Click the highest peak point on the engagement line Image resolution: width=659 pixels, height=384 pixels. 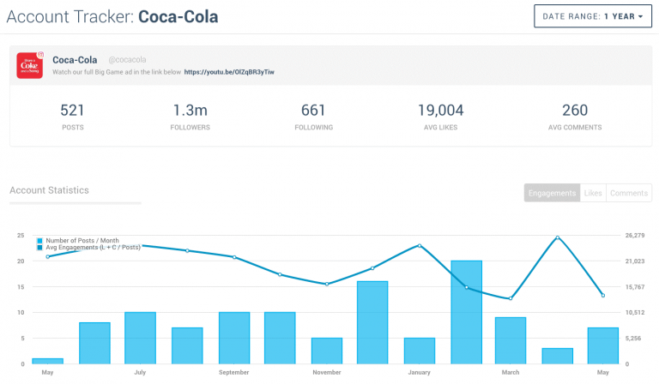pos(557,237)
